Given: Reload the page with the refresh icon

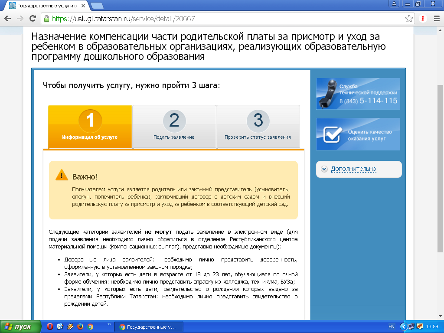Looking at the screenshot, I should [33, 19].
